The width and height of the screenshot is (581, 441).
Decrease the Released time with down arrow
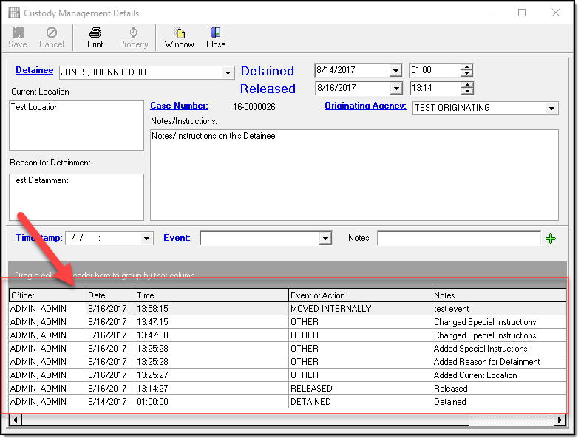click(x=466, y=92)
